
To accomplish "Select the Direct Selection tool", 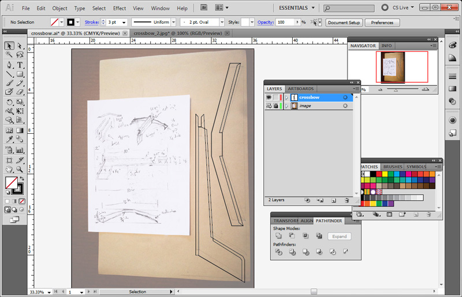I will pyautogui.click(x=20, y=46).
